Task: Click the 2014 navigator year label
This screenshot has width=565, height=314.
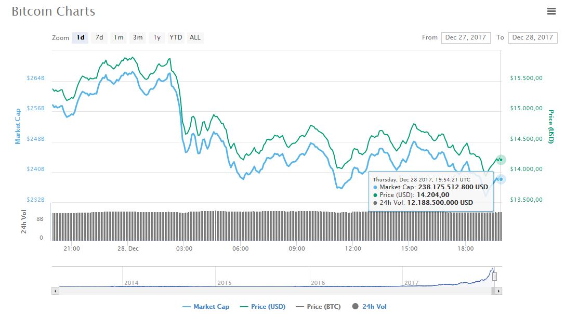Action: coord(131,283)
